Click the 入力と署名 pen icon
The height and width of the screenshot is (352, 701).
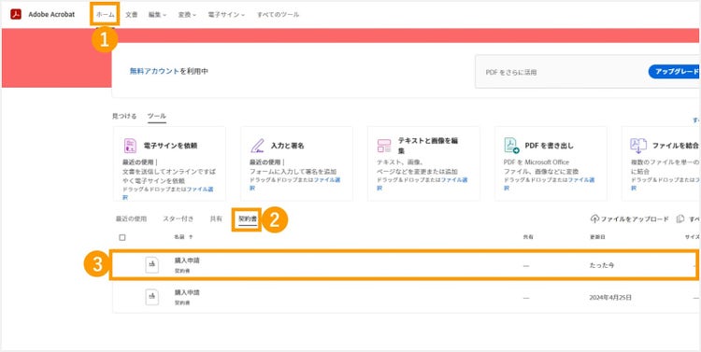point(257,146)
